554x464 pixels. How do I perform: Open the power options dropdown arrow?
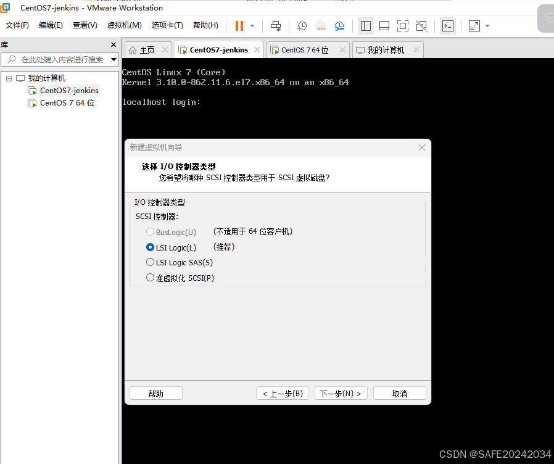tap(252, 26)
